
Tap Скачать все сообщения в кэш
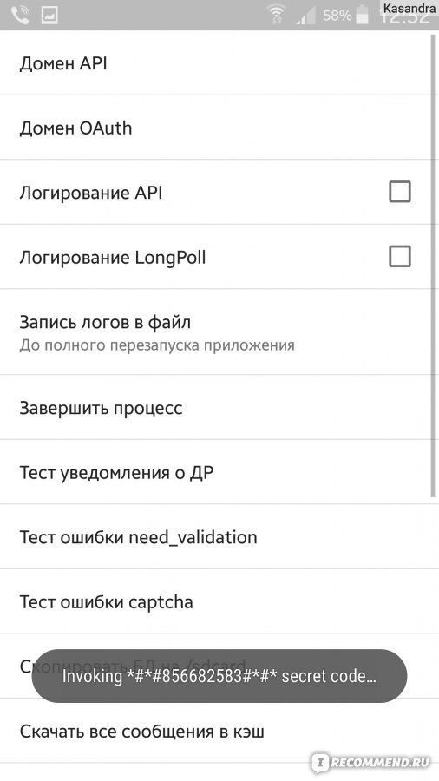tap(219, 731)
